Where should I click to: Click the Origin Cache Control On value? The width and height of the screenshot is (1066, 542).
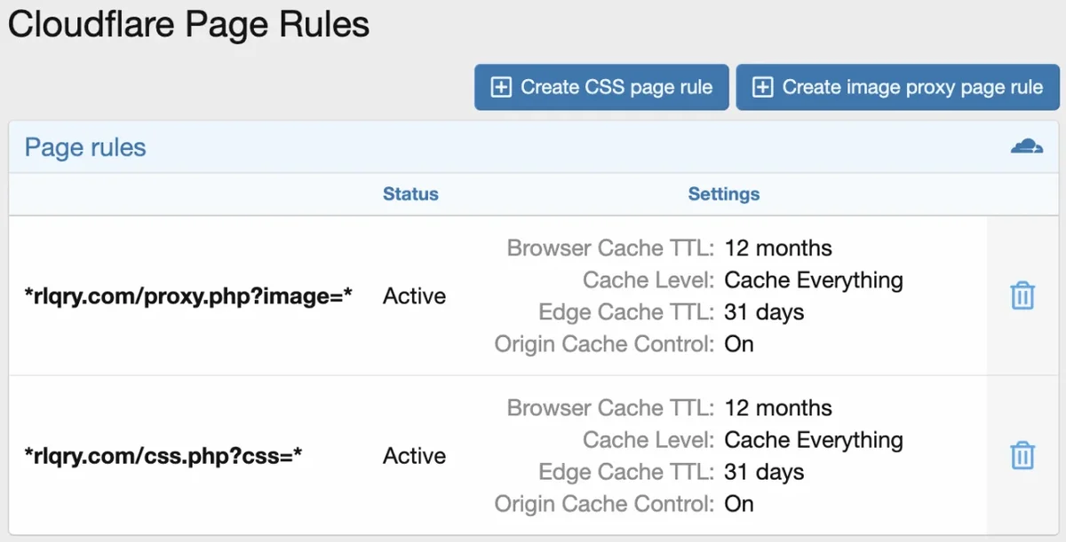739,344
